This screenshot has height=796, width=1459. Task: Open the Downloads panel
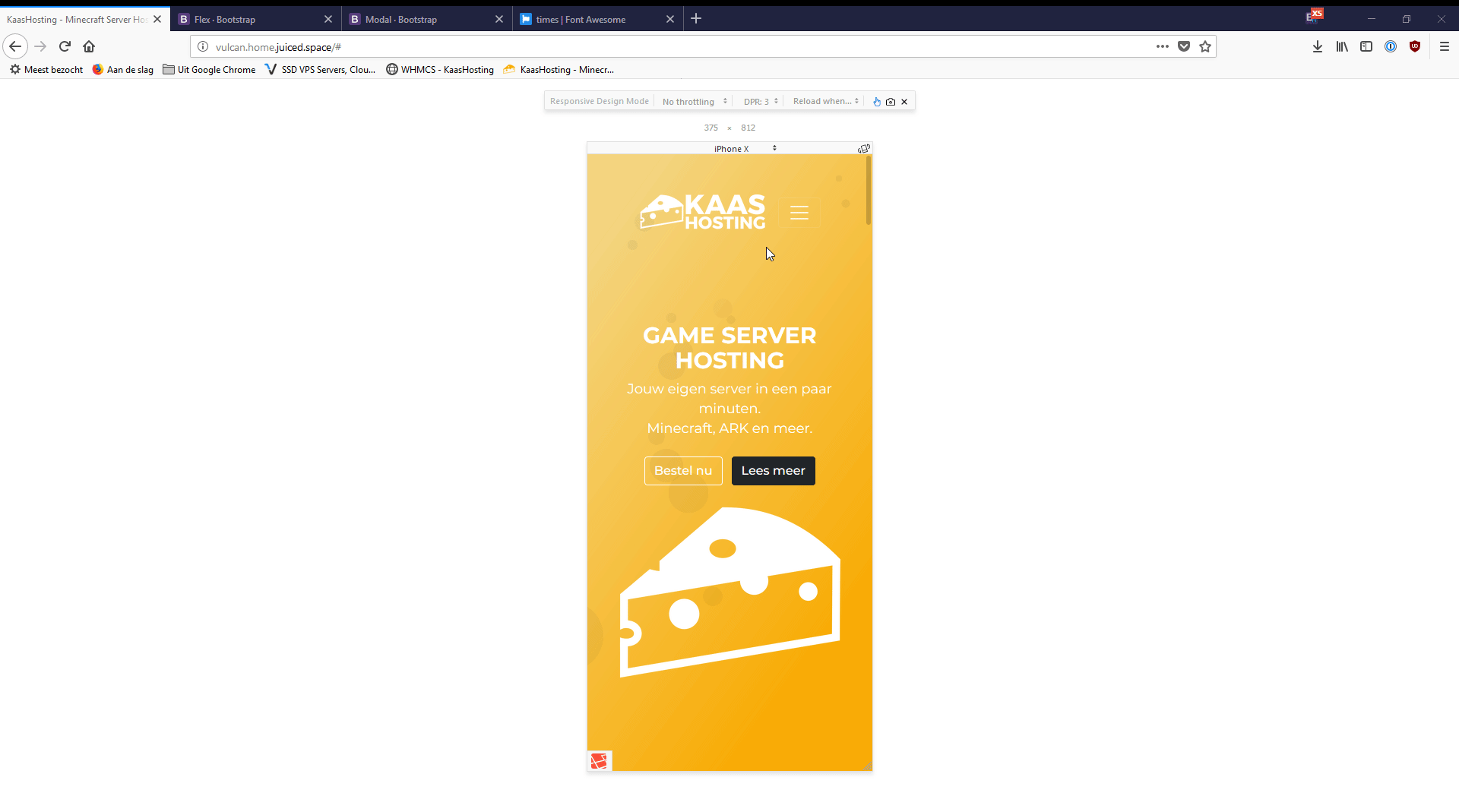click(1318, 47)
